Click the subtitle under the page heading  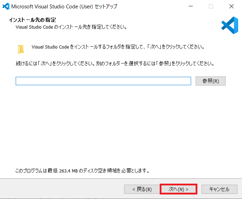click(x=71, y=27)
